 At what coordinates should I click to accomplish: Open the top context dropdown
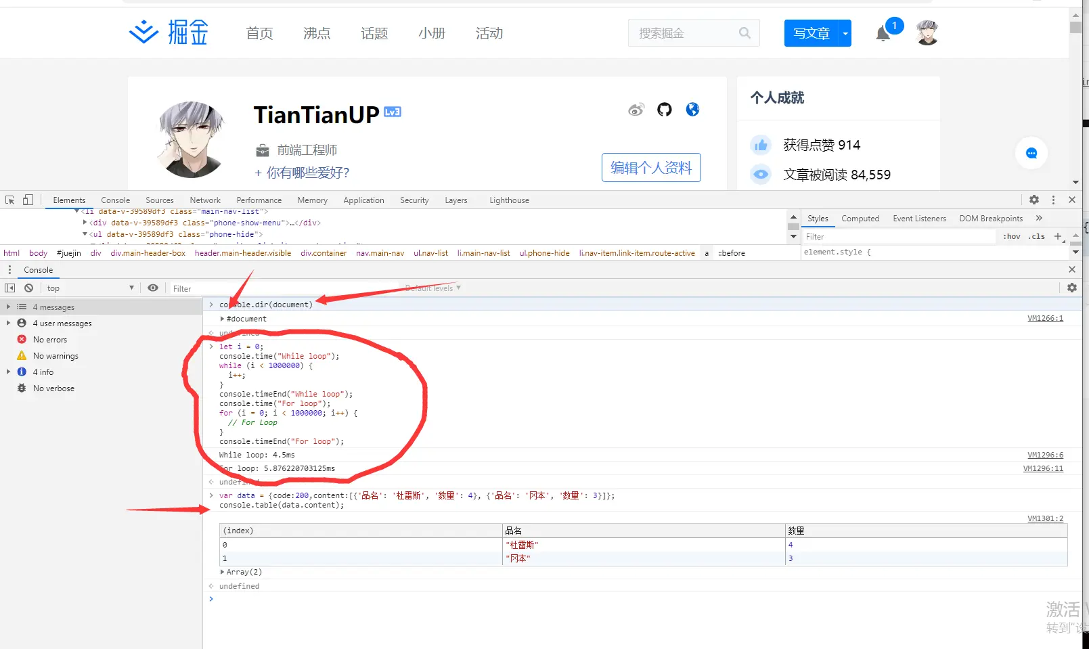(90, 288)
